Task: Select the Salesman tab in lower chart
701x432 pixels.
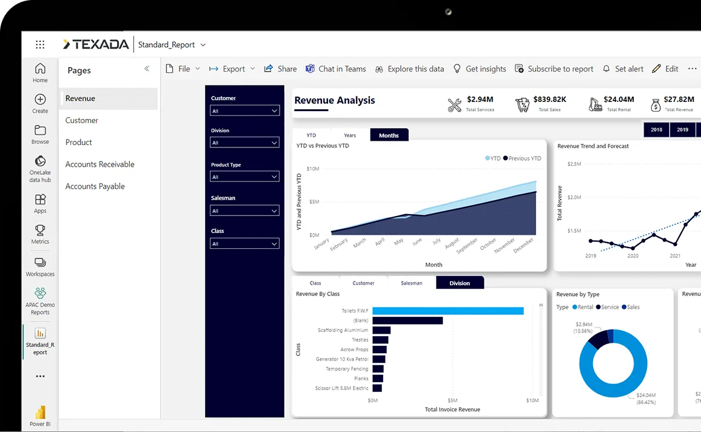Action: click(411, 283)
